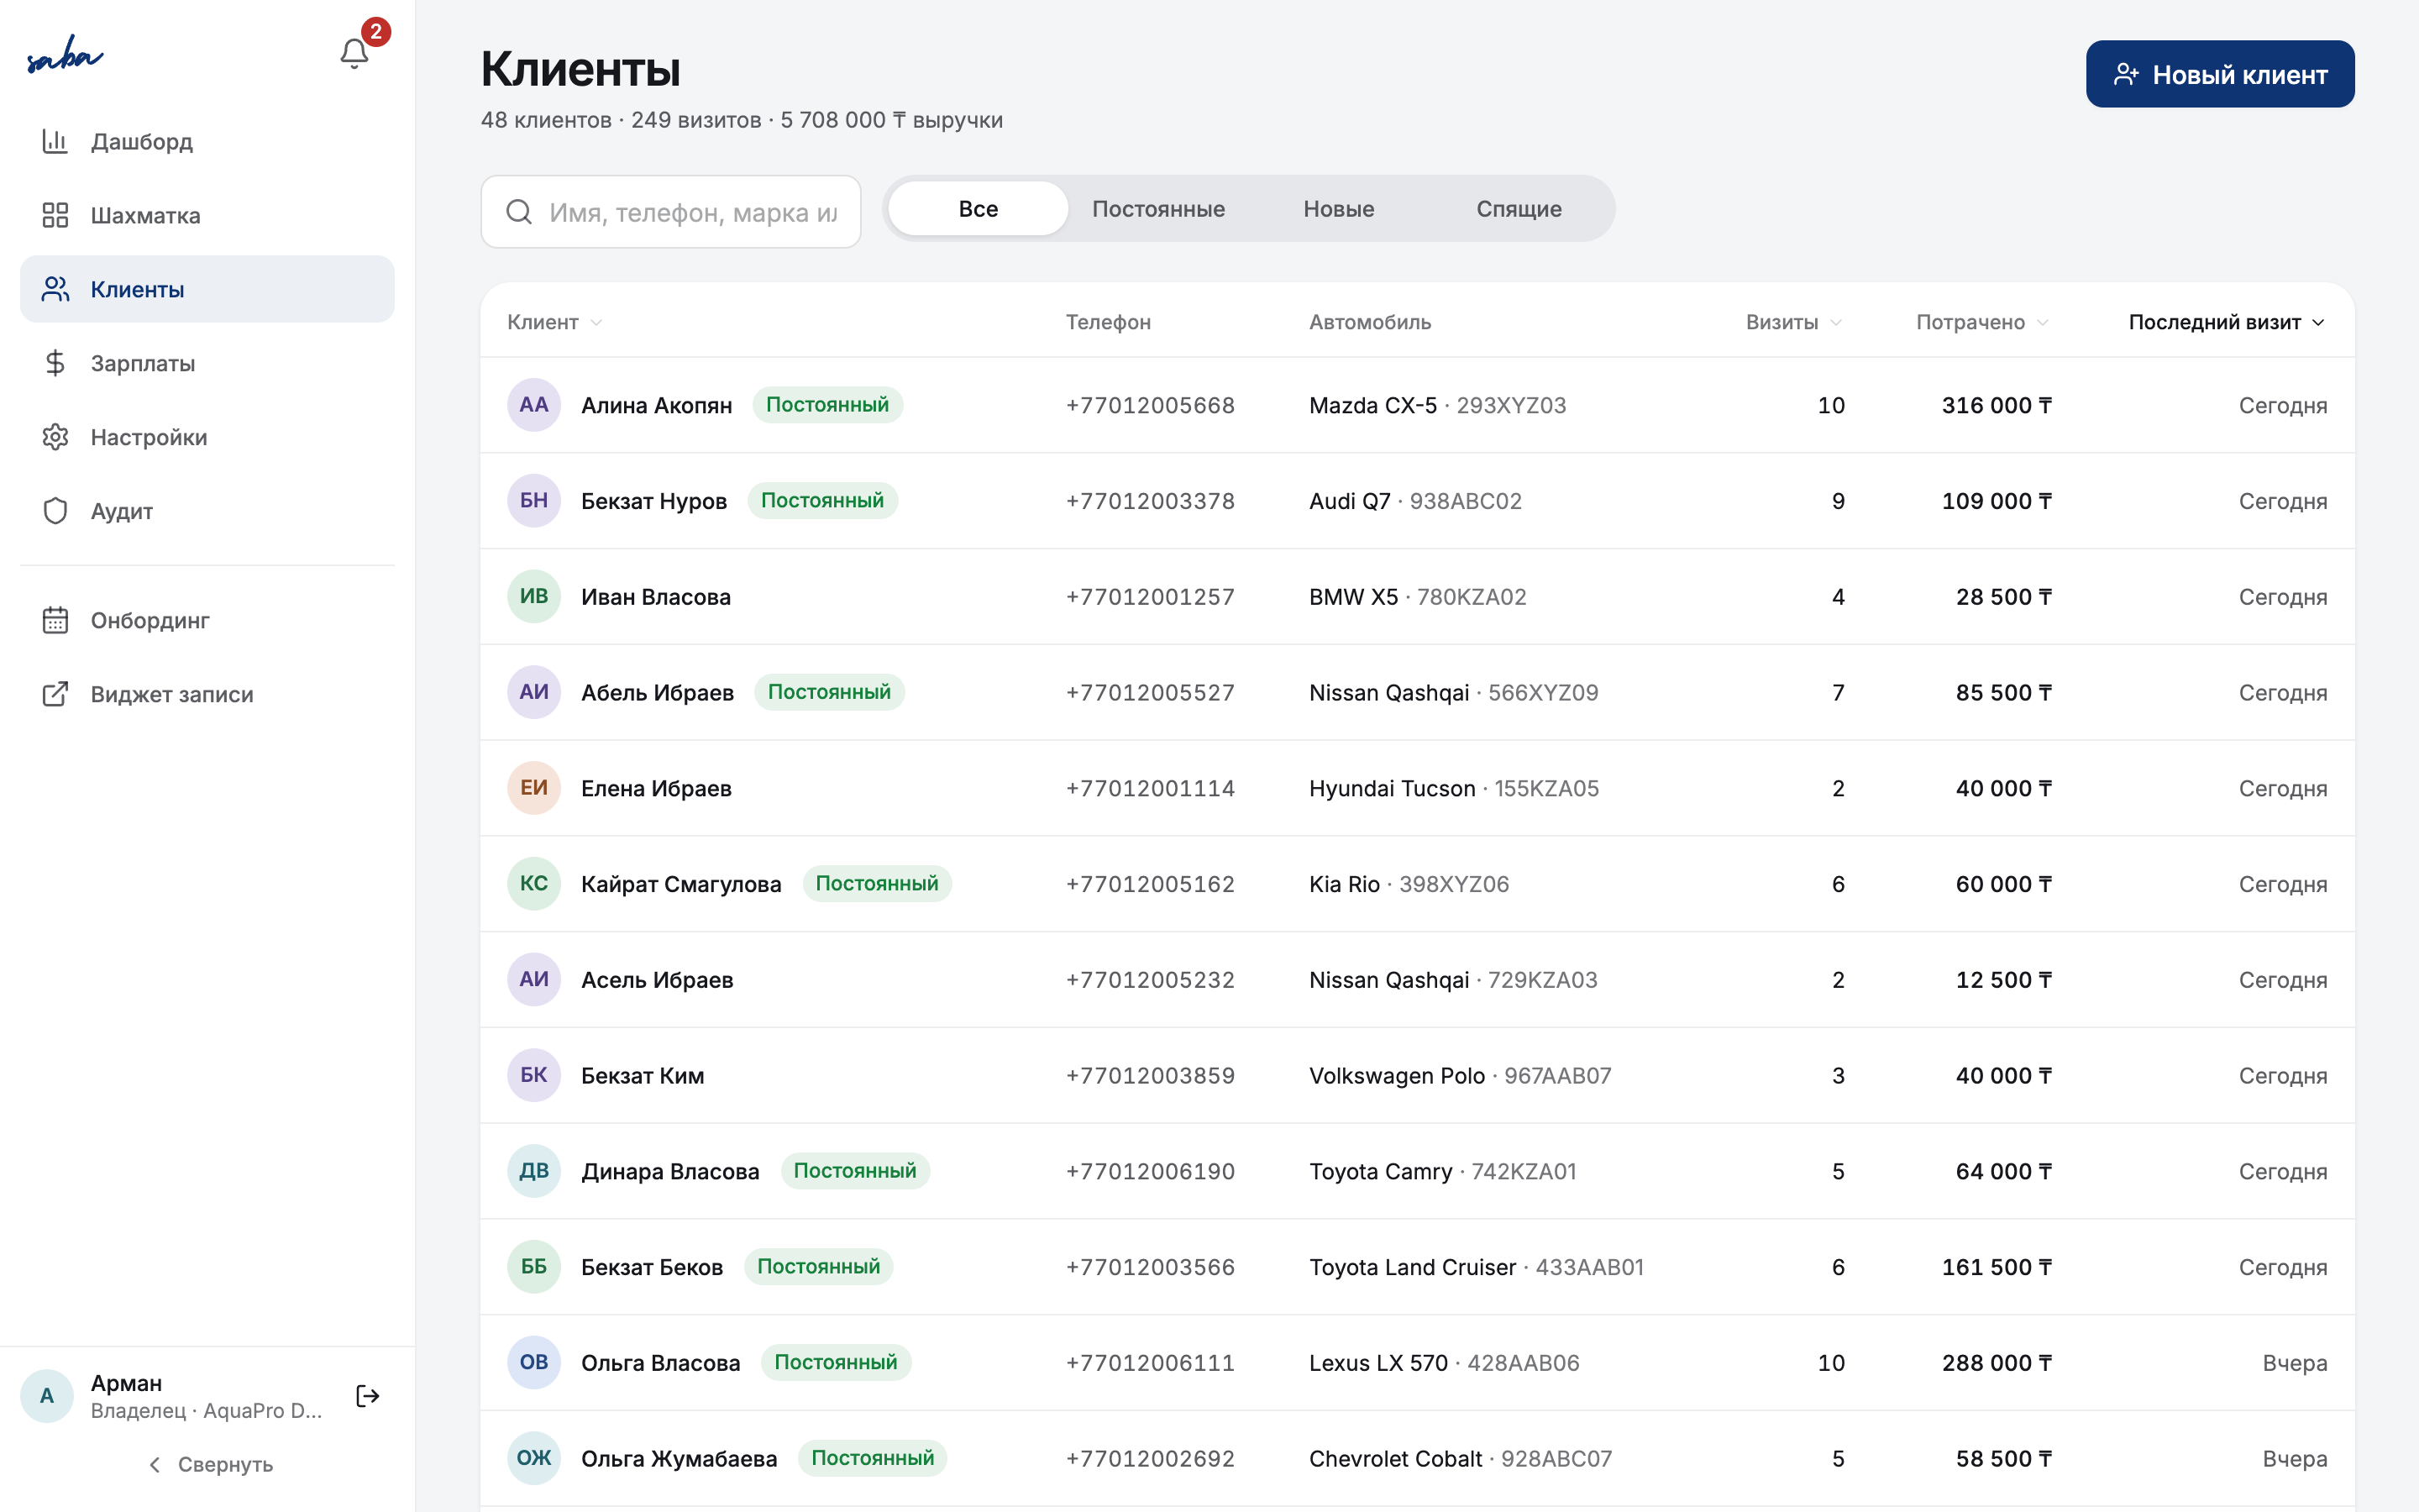
Task: Click car Chevrolet Cobalt · 928ABC07
Action: [1461, 1459]
